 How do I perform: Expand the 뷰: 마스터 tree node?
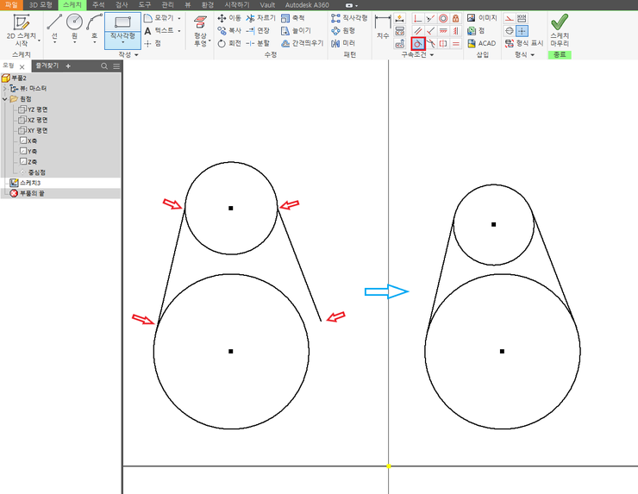coord(5,88)
